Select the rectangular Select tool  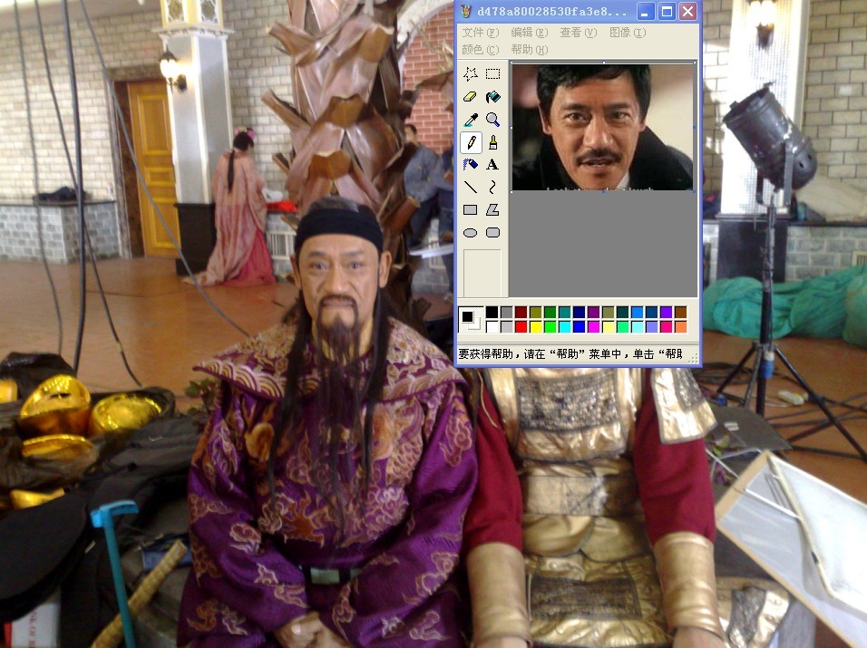click(x=492, y=73)
